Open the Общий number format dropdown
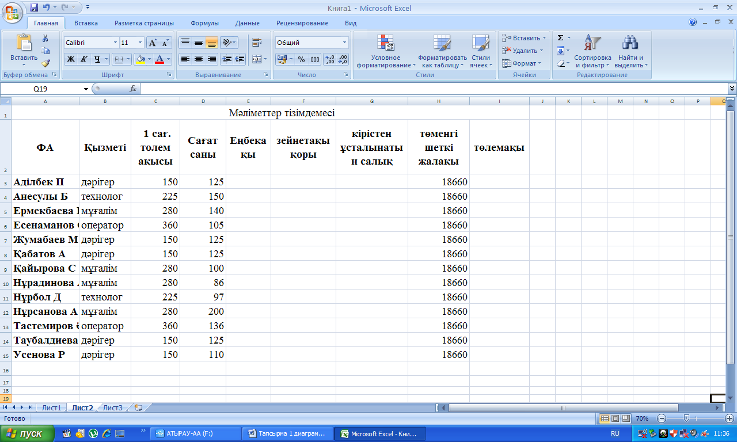 coord(345,43)
